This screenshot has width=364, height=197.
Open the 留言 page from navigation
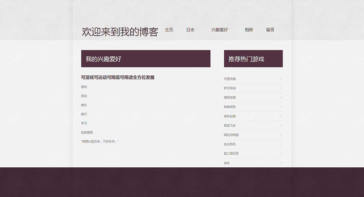(270, 30)
